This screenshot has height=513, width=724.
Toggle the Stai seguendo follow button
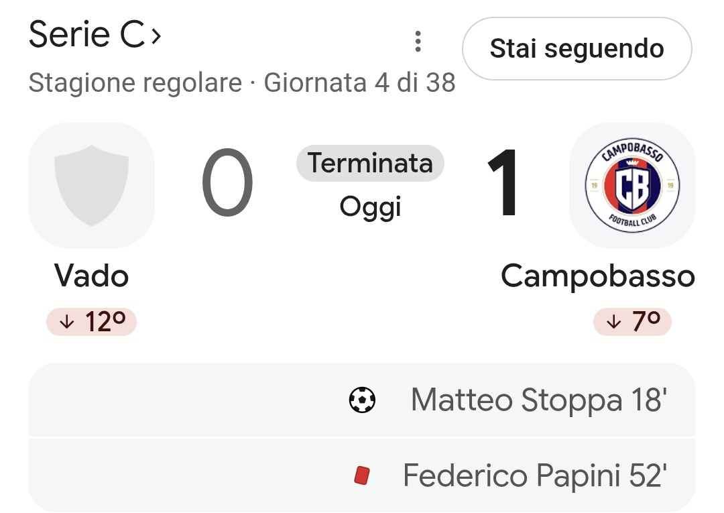pyautogui.click(x=577, y=48)
